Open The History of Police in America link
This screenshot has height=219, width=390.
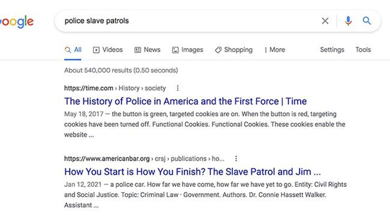point(185,101)
